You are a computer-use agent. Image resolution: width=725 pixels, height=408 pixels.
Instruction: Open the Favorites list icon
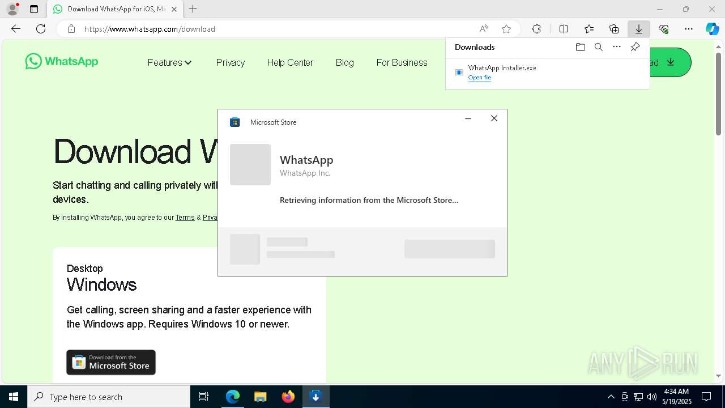click(589, 29)
